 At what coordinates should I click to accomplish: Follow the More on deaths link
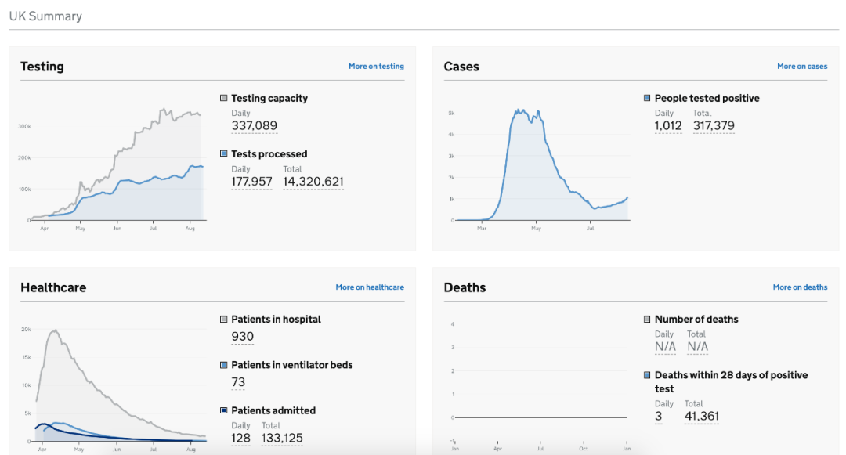[x=800, y=287]
